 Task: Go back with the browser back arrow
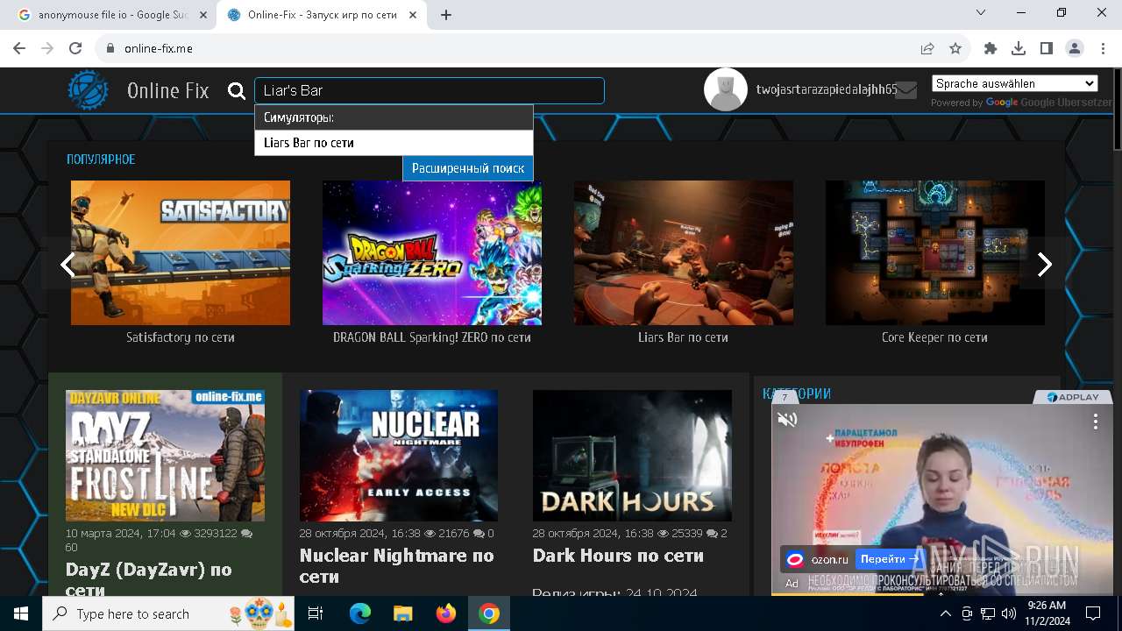(x=19, y=49)
